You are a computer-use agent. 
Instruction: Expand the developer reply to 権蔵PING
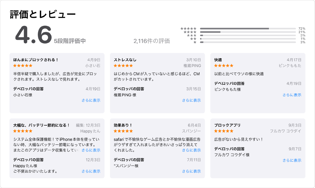click(x=191, y=100)
